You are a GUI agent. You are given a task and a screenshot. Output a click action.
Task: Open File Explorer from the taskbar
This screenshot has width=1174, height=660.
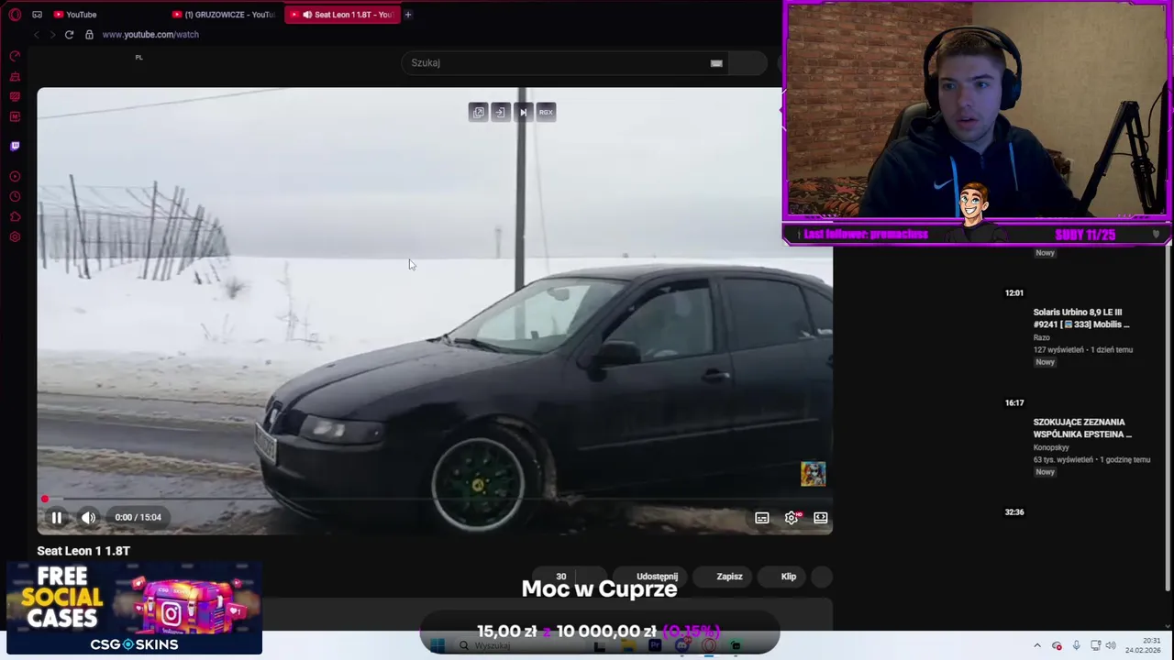[627, 646]
